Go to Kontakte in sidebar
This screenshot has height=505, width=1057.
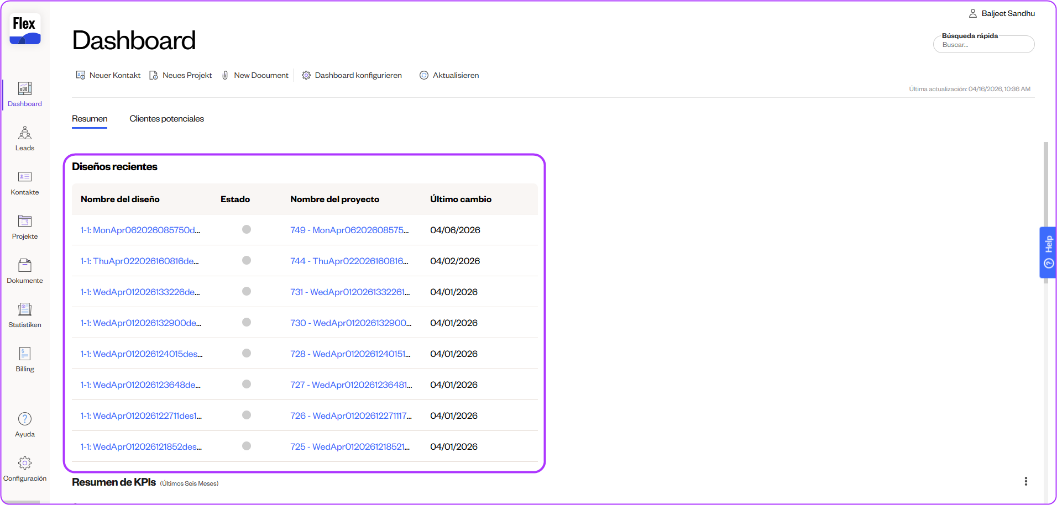(x=25, y=182)
